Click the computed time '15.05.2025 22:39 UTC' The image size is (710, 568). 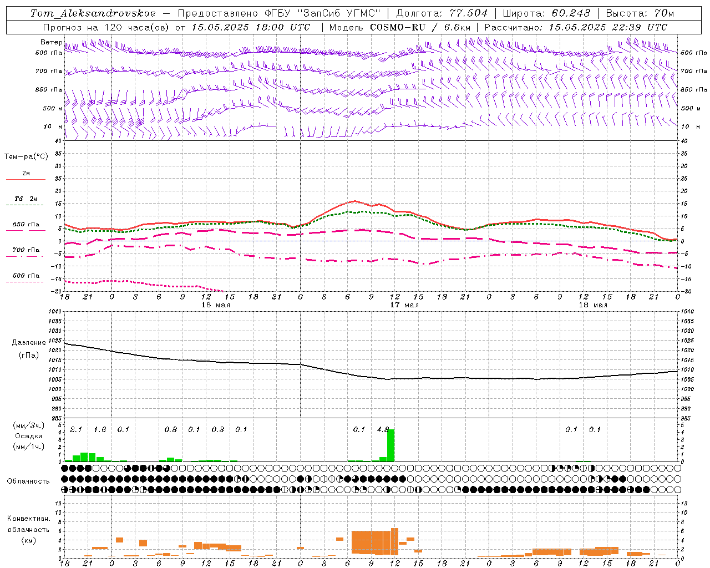coord(608,27)
